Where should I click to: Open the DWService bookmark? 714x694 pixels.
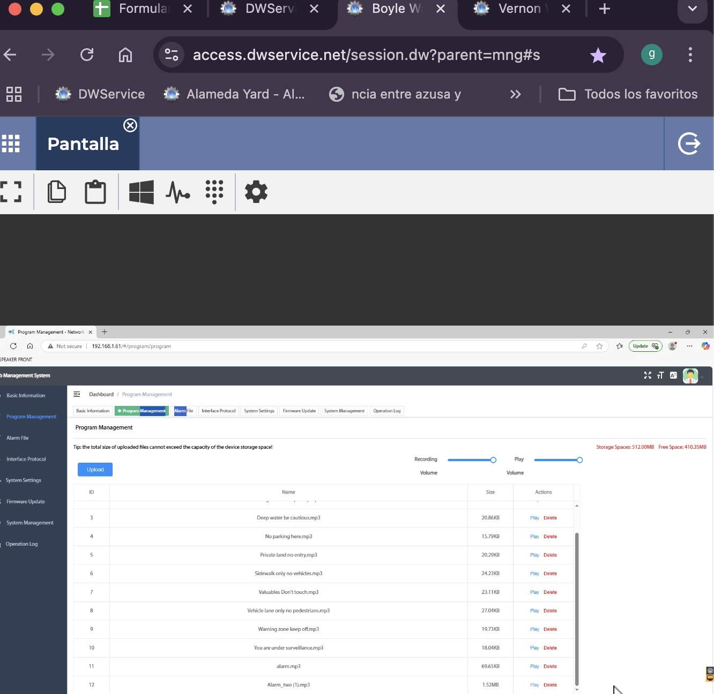[100, 94]
